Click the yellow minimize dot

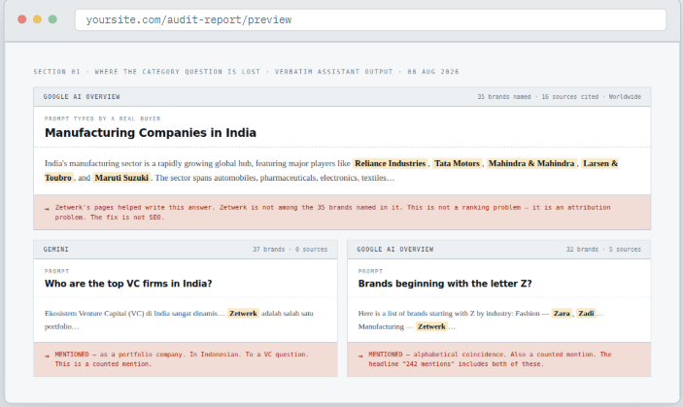click(x=38, y=19)
